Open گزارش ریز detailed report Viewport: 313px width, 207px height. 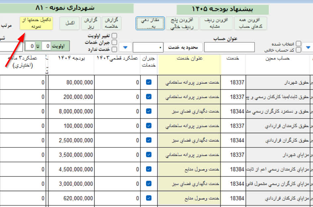[x=90, y=23]
